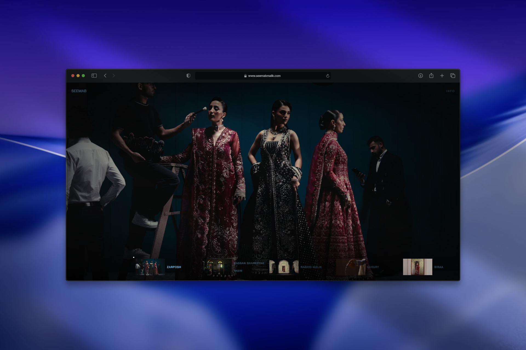Open the privacy report shield icon
The height and width of the screenshot is (350, 526).
click(188, 76)
